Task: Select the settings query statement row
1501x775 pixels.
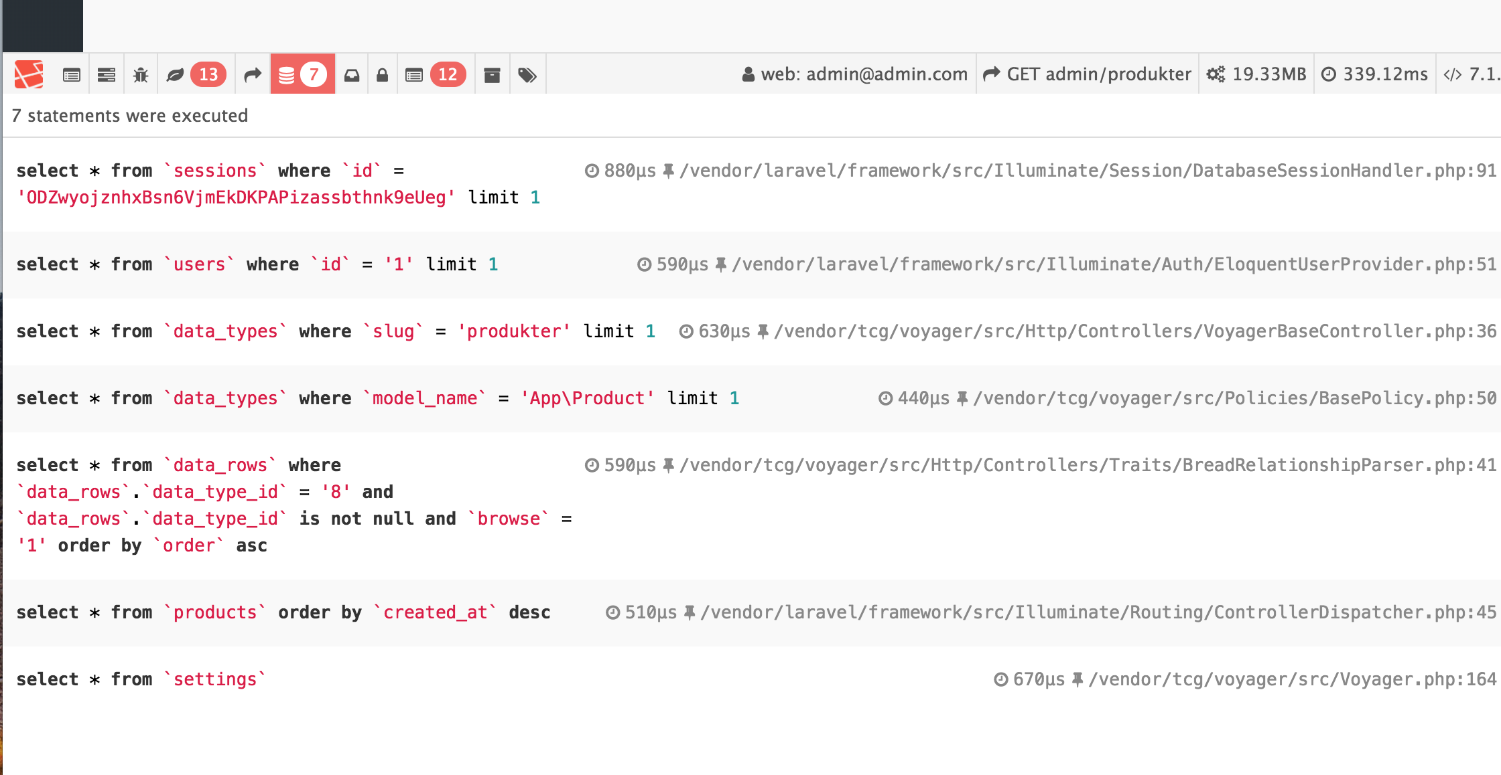Action: point(141,679)
